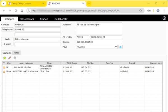Click the browser reload icon

16,10
